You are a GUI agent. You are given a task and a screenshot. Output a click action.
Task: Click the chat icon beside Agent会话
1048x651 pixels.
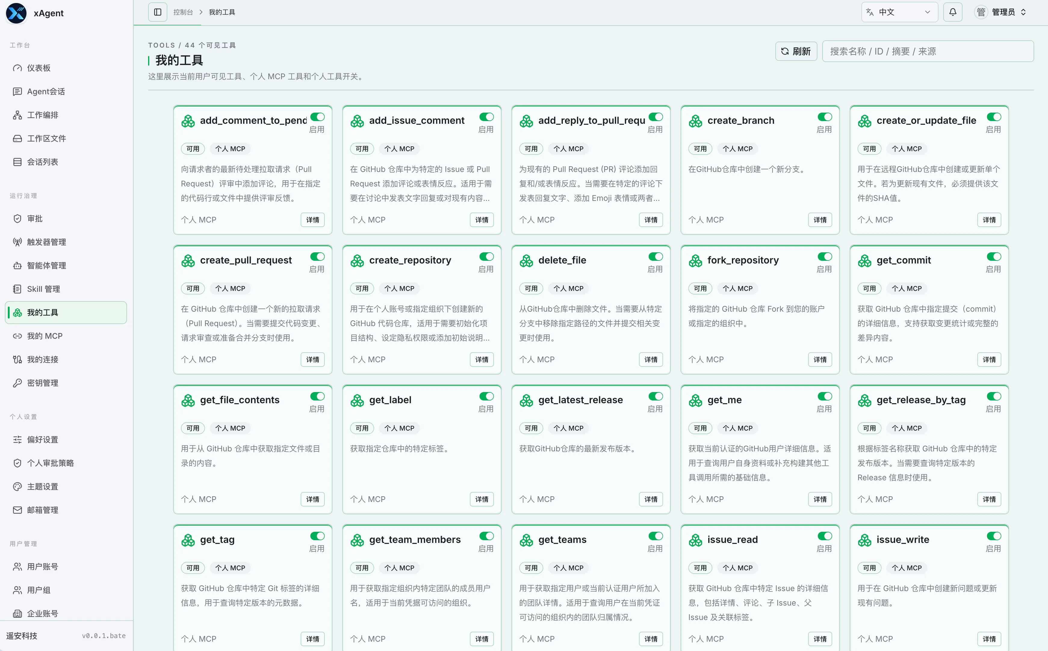click(17, 91)
